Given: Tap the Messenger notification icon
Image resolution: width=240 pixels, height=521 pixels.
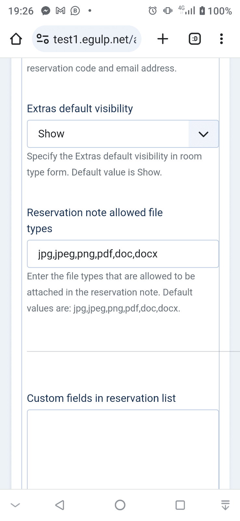Looking at the screenshot, I should [x=46, y=11].
